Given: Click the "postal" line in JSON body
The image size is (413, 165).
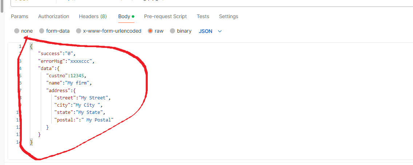Looking at the screenshot, I should pyautogui.click(x=84, y=120).
